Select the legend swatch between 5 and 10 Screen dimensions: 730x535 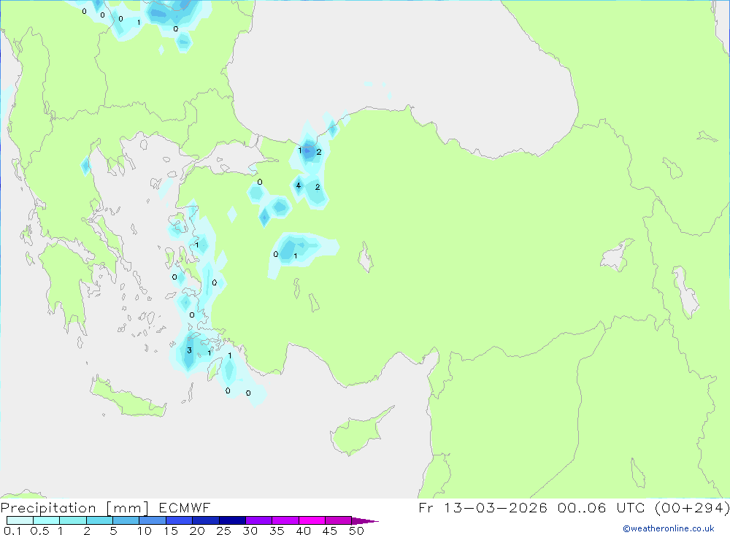(126, 520)
